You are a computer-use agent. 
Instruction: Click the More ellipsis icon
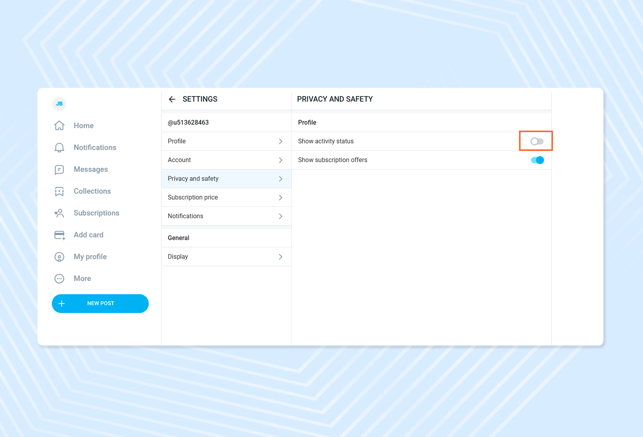pyautogui.click(x=59, y=278)
